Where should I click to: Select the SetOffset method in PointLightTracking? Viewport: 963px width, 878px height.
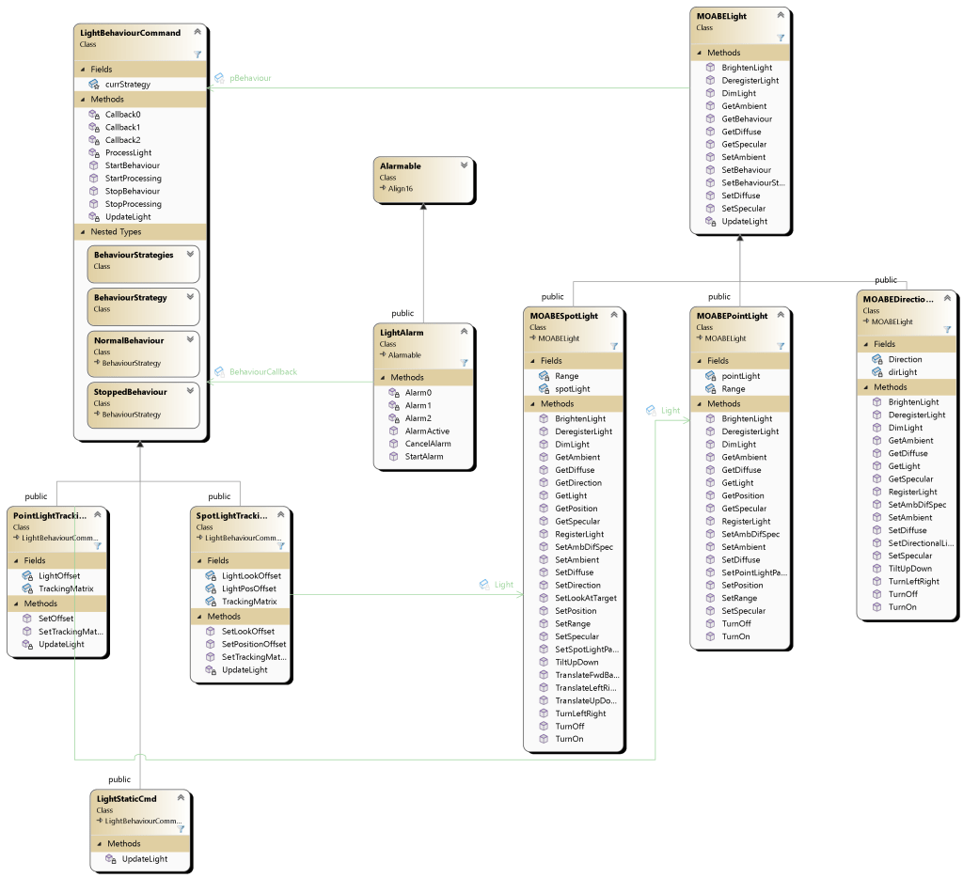point(55,619)
